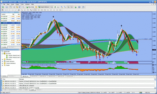Open the Mailbox terminal tab
This screenshot has width=157, height=94.
[26, 90]
